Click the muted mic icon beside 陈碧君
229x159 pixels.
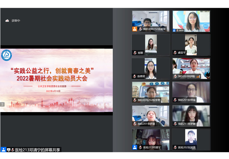click(134, 76)
